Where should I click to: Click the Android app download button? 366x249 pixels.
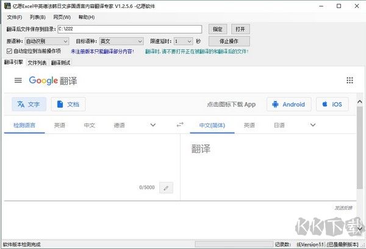289,104
